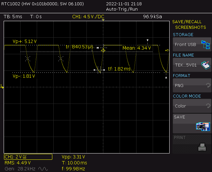
Task: Select the Auto-Trig./Run status text
Action: pos(122,9)
